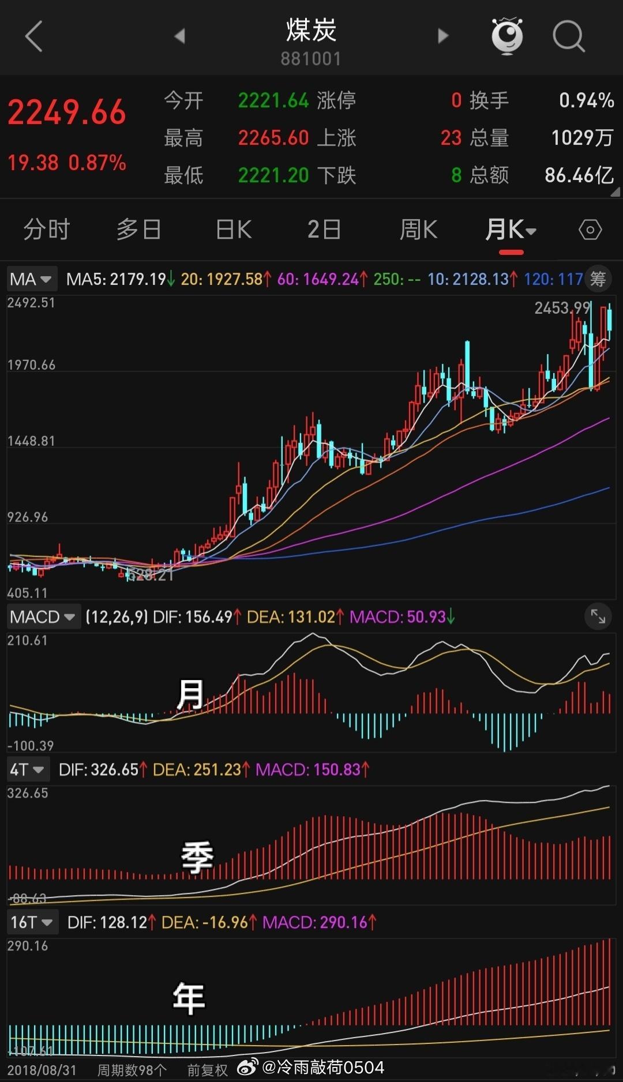
Task: Expand quote details corner triangle
Action: pos(616,192)
